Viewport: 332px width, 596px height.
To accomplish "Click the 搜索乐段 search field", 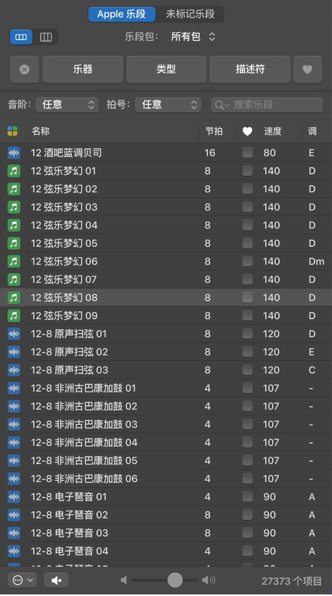I will click(x=267, y=105).
